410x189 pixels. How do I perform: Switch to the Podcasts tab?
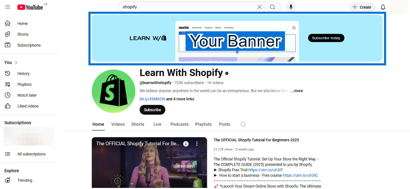point(179,124)
